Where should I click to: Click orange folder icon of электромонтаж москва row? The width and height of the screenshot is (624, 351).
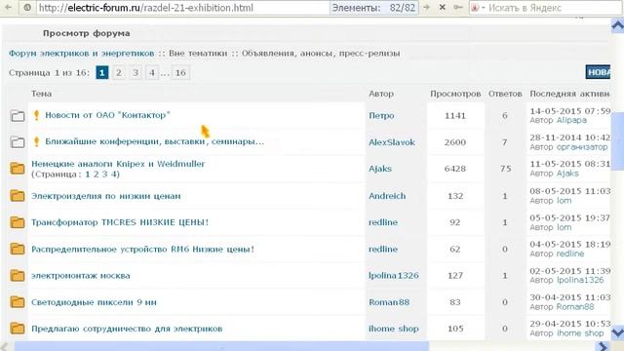click(18, 275)
